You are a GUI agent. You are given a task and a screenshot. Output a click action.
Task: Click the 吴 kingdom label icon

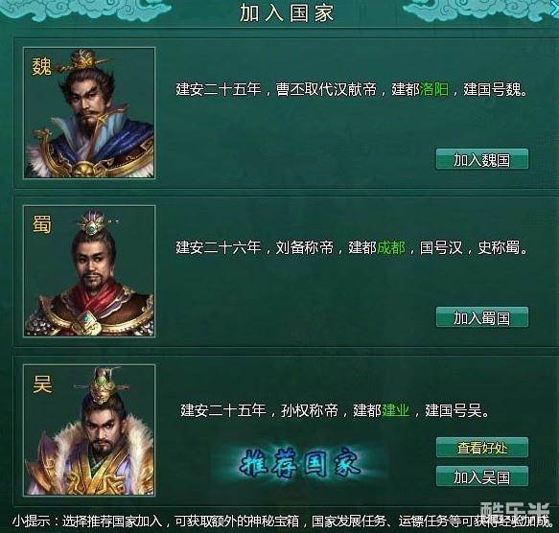click(42, 384)
